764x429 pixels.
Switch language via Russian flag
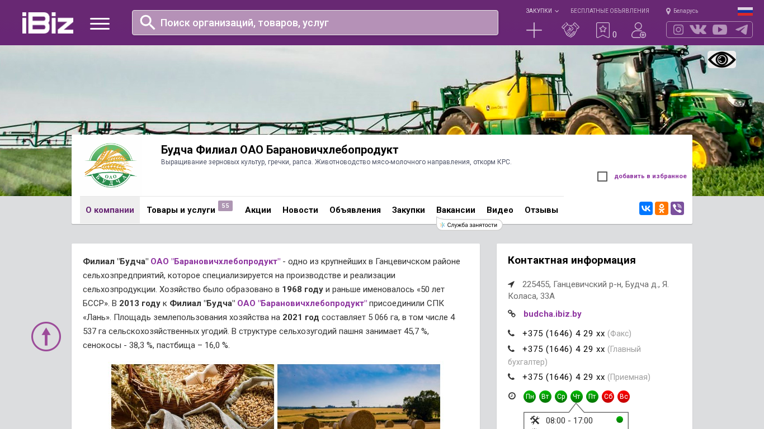(x=745, y=11)
